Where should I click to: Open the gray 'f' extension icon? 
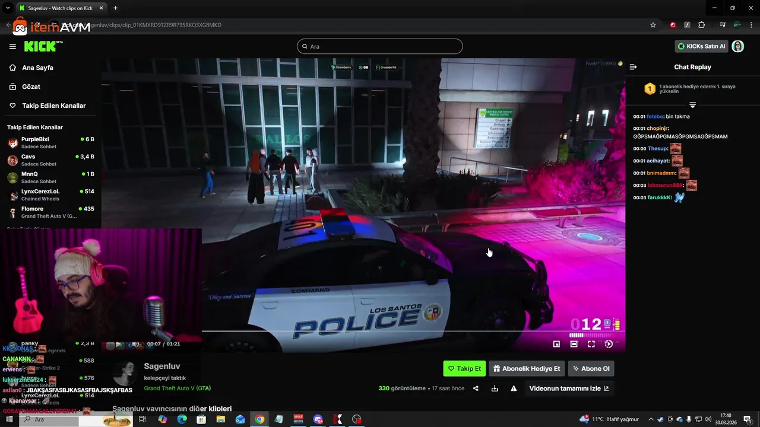click(x=687, y=25)
